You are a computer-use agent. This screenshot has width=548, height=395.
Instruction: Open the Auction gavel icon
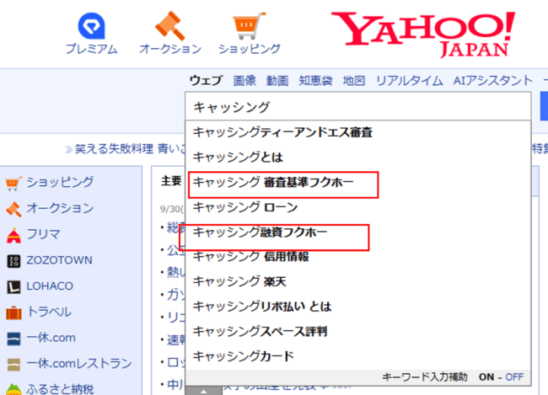(170, 25)
